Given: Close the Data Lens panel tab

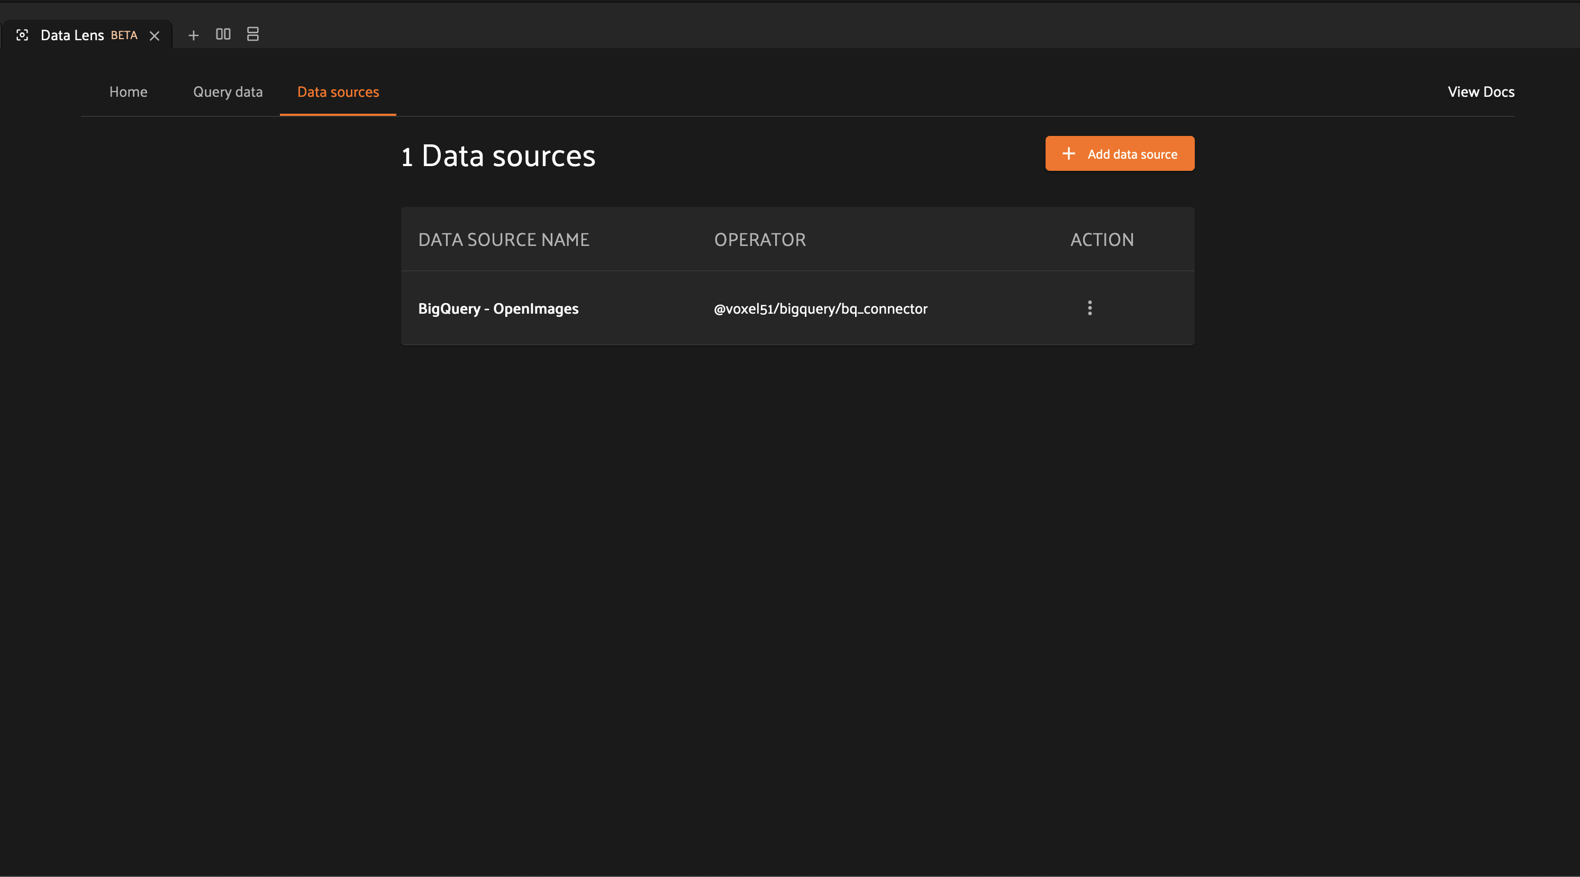Looking at the screenshot, I should [x=155, y=35].
